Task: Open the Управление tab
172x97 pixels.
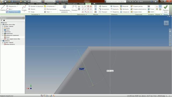Action: [51, 4]
